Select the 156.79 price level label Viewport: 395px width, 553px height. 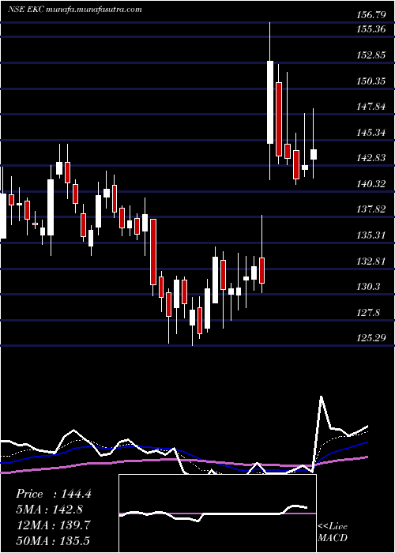click(x=371, y=15)
